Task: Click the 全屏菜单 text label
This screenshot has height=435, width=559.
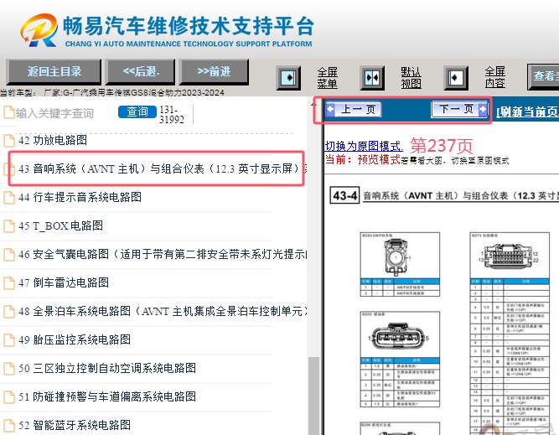Action: (x=328, y=78)
